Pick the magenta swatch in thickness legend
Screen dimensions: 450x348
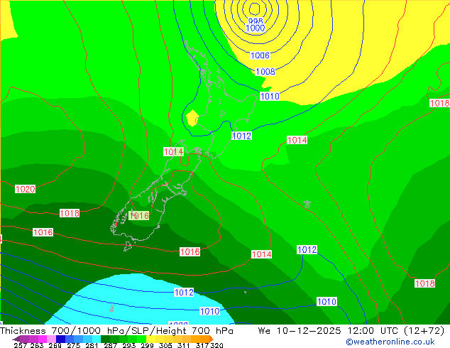click(42, 339)
